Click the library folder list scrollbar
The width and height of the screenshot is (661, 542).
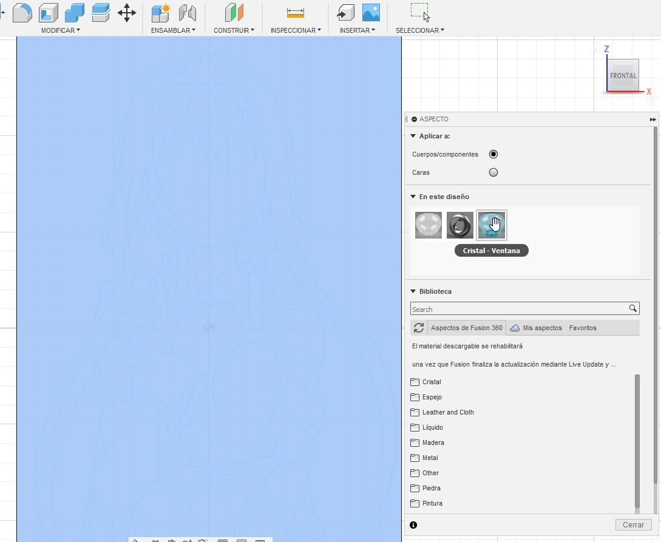pos(637,441)
